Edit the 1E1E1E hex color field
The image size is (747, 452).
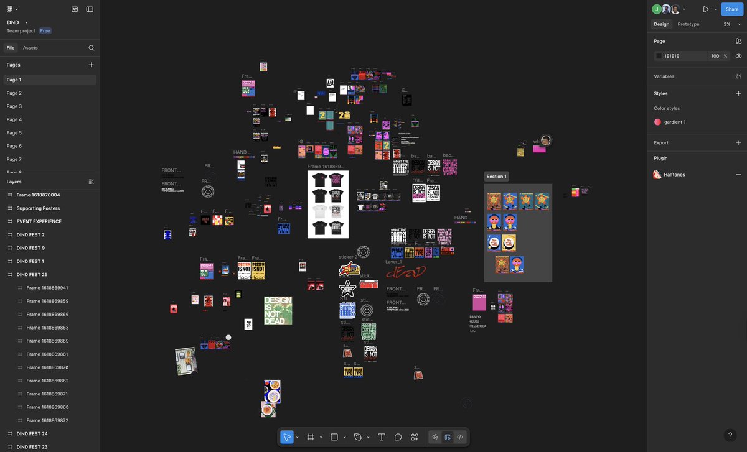point(680,56)
